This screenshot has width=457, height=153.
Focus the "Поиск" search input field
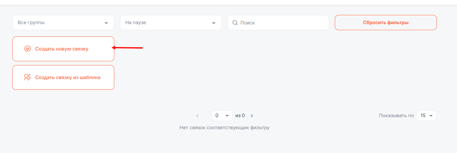point(282,23)
